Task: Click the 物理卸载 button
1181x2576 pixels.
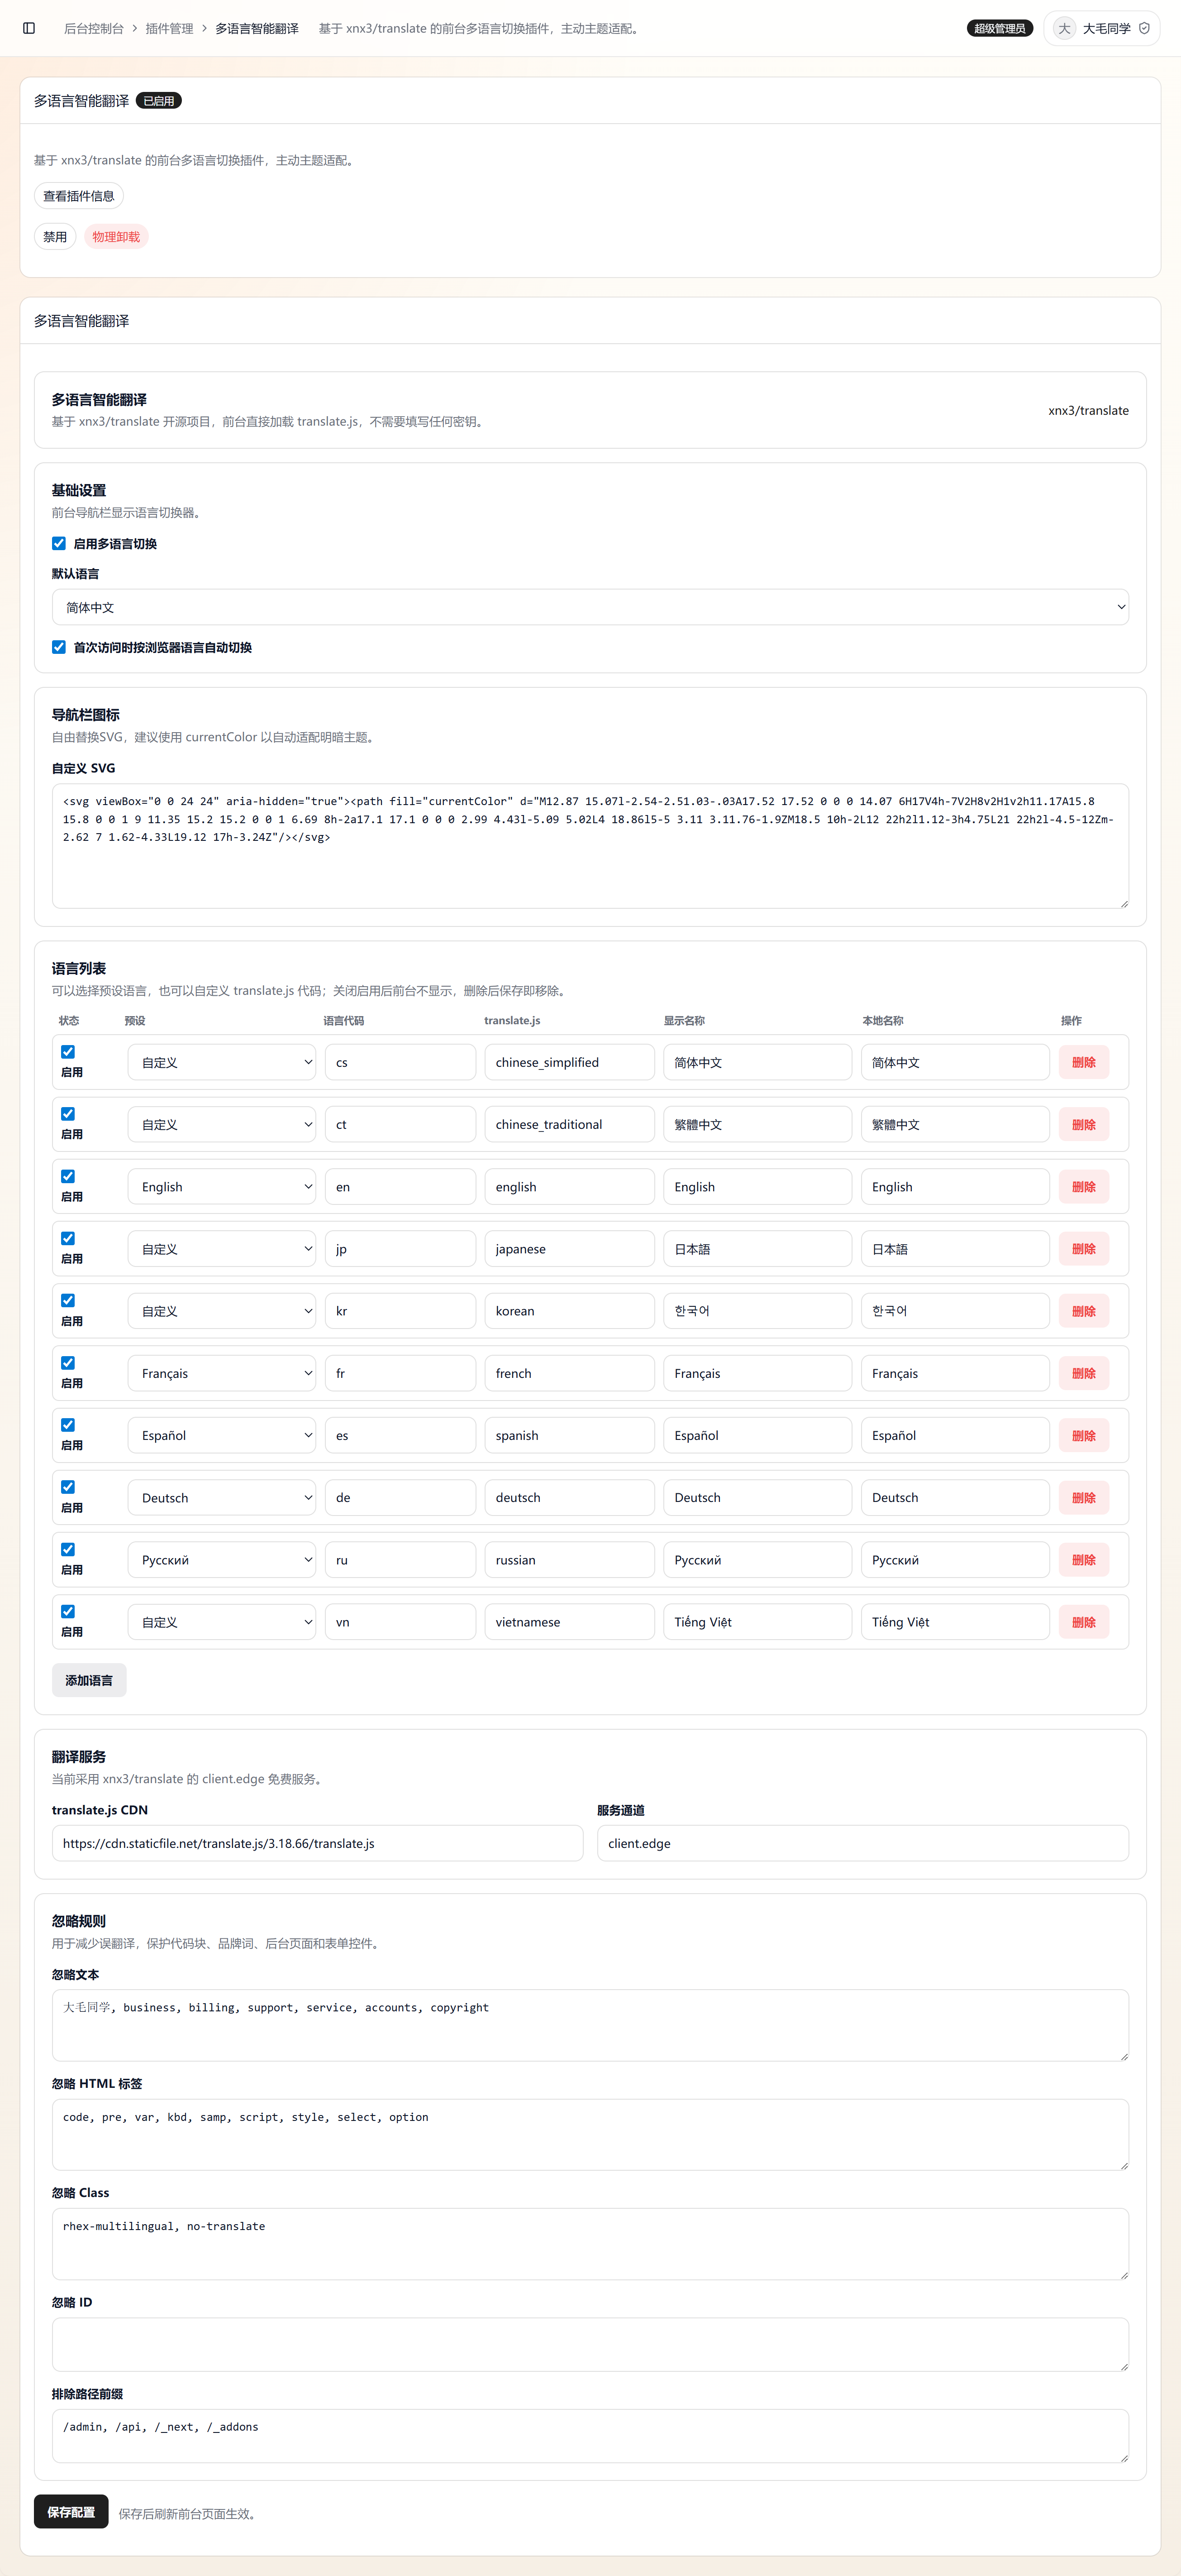Action: (x=116, y=237)
